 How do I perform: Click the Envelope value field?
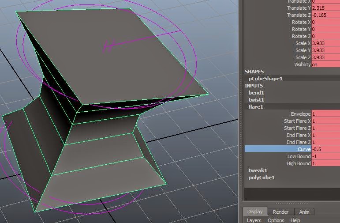(326, 114)
